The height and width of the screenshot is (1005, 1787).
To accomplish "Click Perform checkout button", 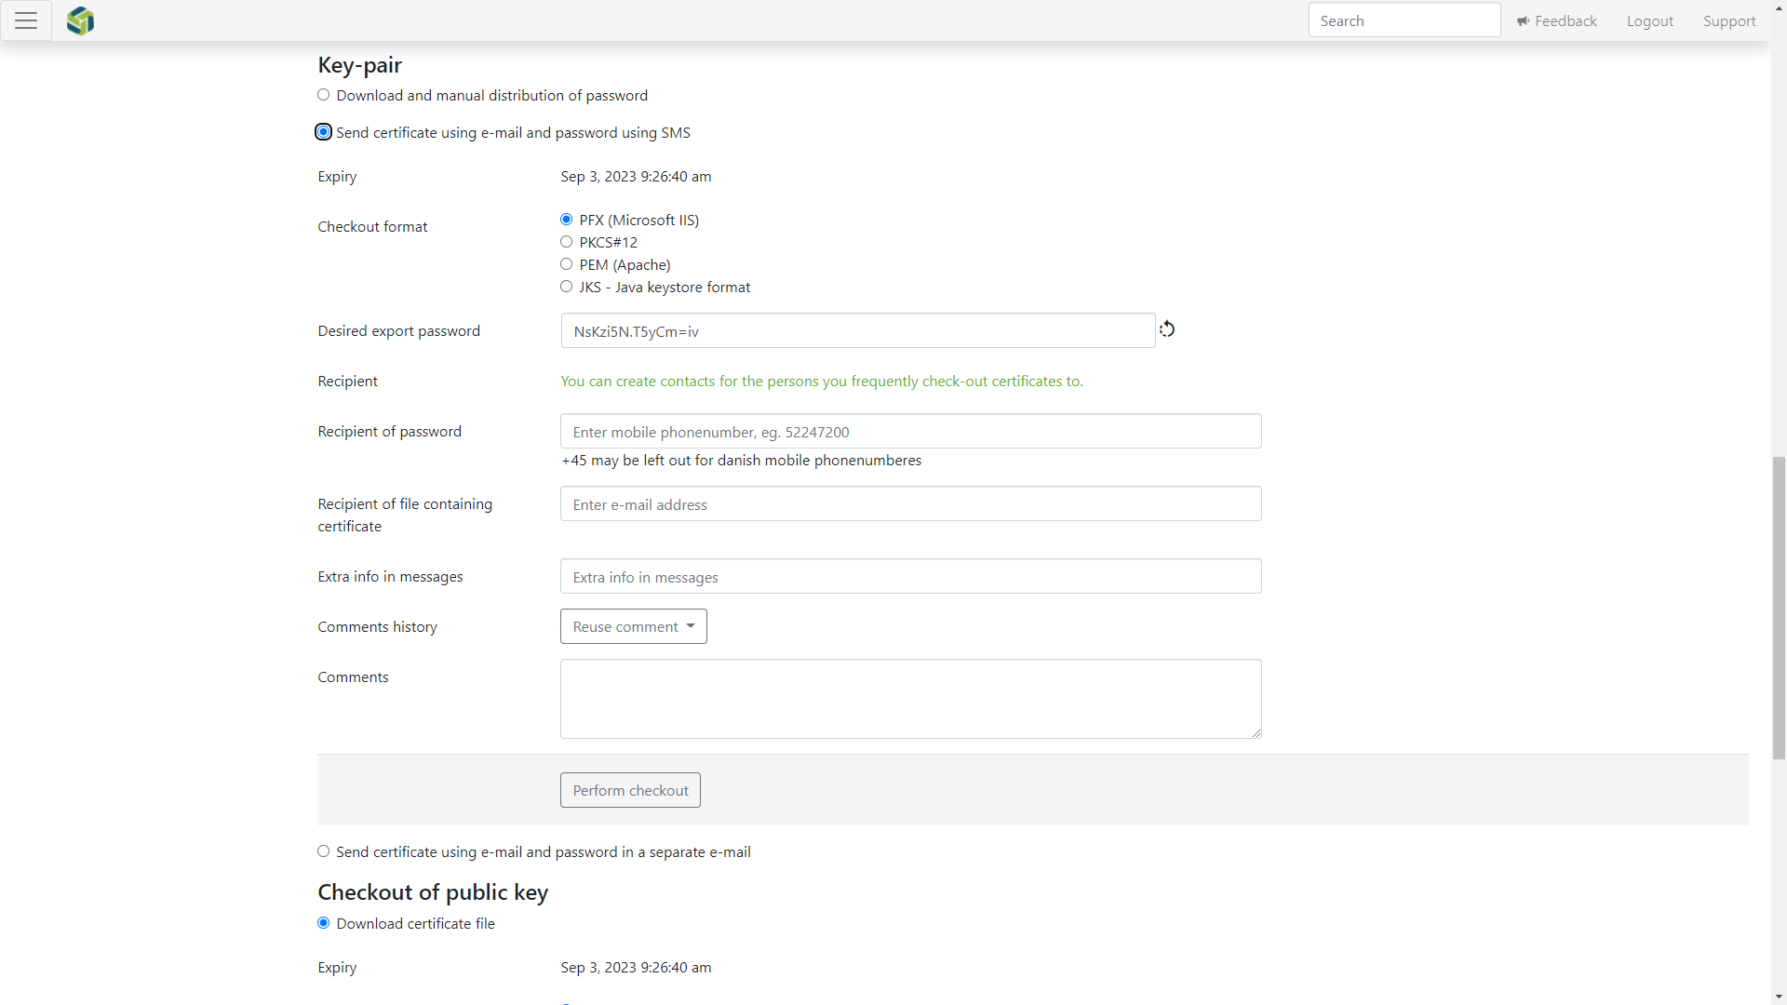I will click(x=629, y=789).
